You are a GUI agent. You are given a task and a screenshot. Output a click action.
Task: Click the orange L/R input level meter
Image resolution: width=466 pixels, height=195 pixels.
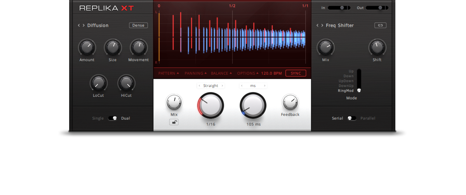(x=158, y=37)
